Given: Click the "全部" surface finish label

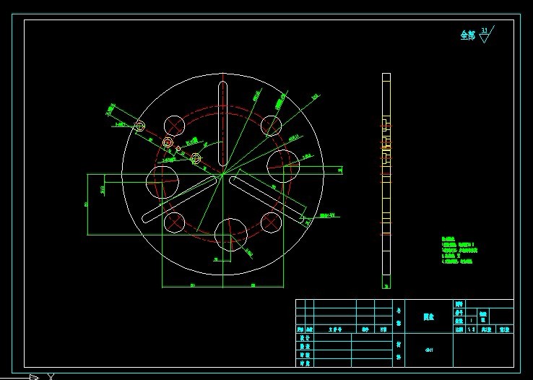Looking at the screenshot, I should pos(468,35).
